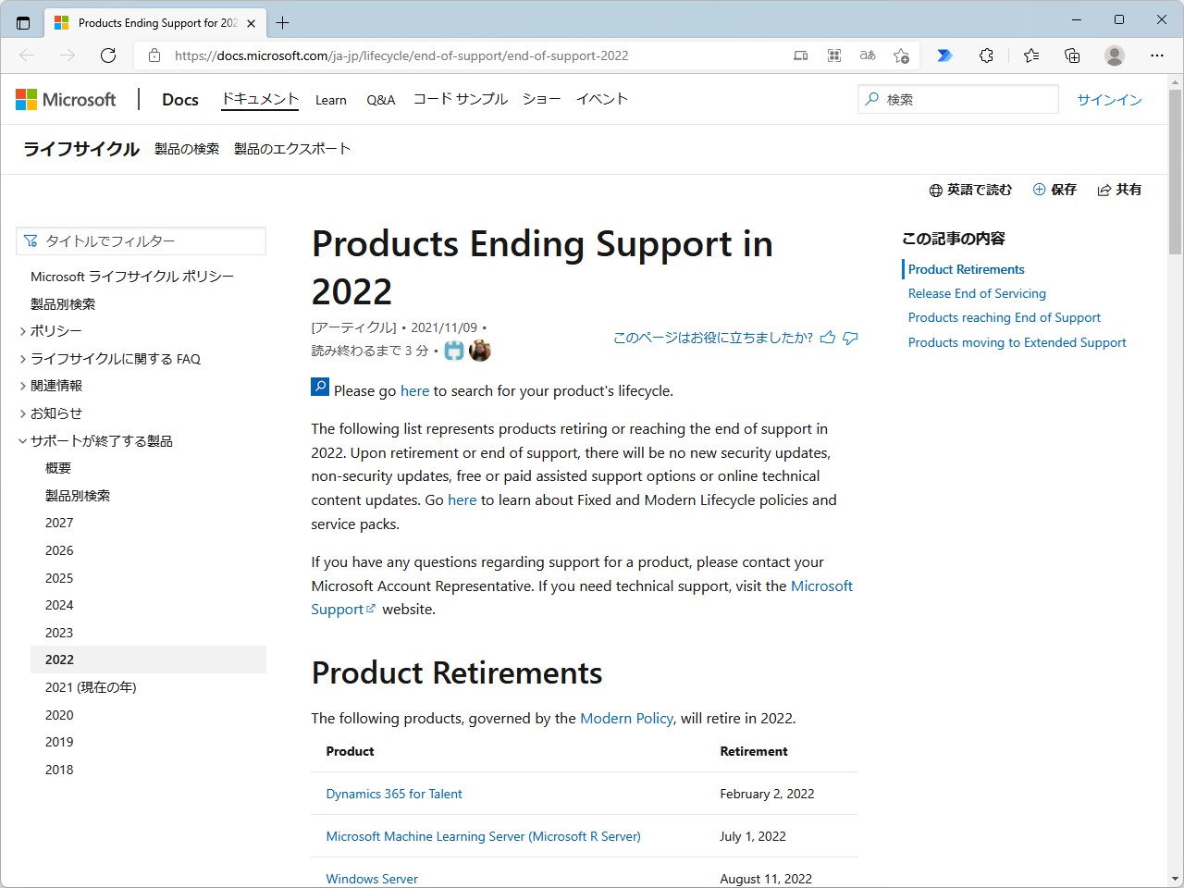The width and height of the screenshot is (1184, 888).
Task: Select 2027 in sidebar tree
Action: click(x=59, y=523)
